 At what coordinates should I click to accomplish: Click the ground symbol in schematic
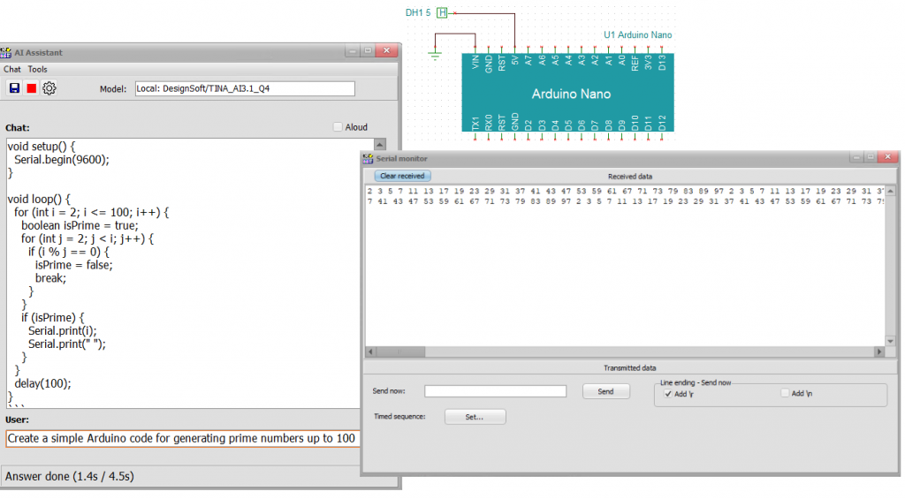[x=435, y=56]
